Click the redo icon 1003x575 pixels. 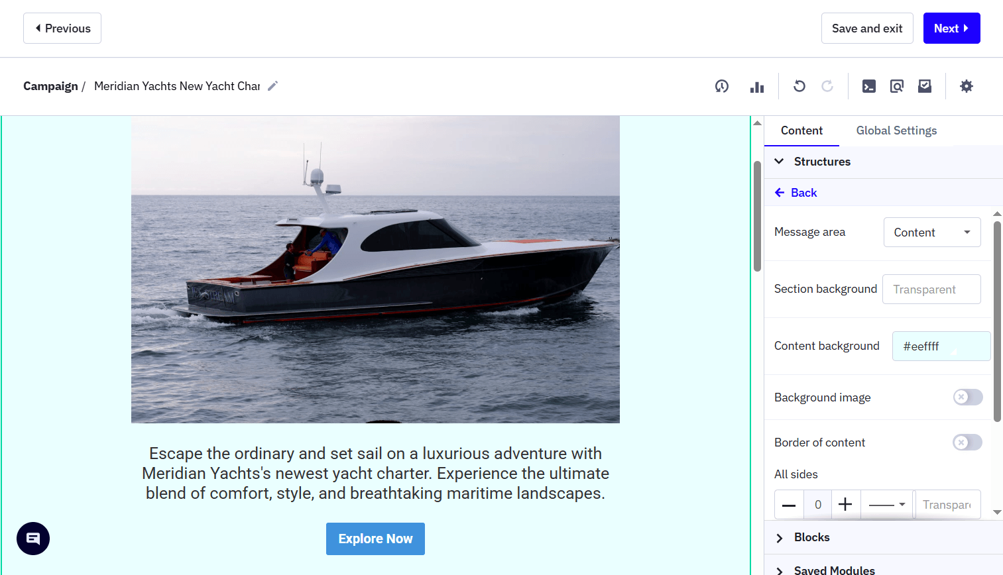pos(827,86)
